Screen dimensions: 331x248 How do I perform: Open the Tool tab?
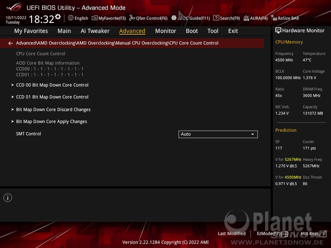213,31
